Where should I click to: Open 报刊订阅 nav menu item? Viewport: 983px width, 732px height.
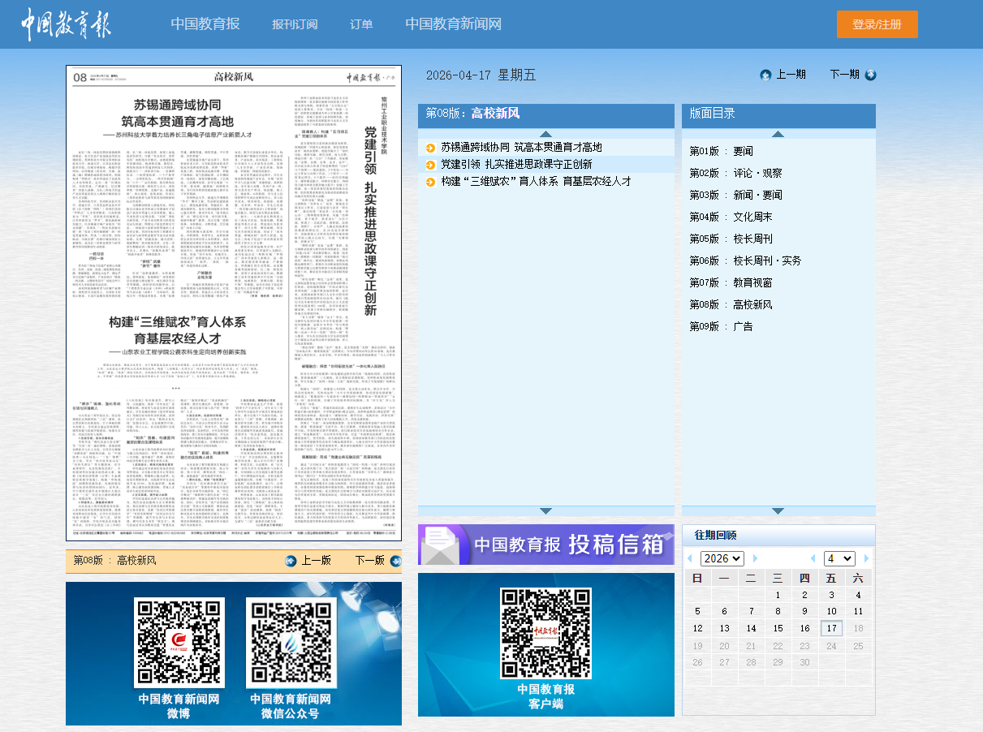pyautogui.click(x=295, y=24)
